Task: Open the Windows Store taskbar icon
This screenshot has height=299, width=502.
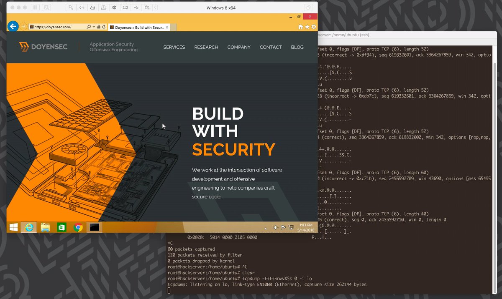Action: [61, 227]
